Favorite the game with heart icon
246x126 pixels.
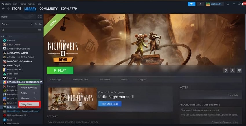click(239, 70)
